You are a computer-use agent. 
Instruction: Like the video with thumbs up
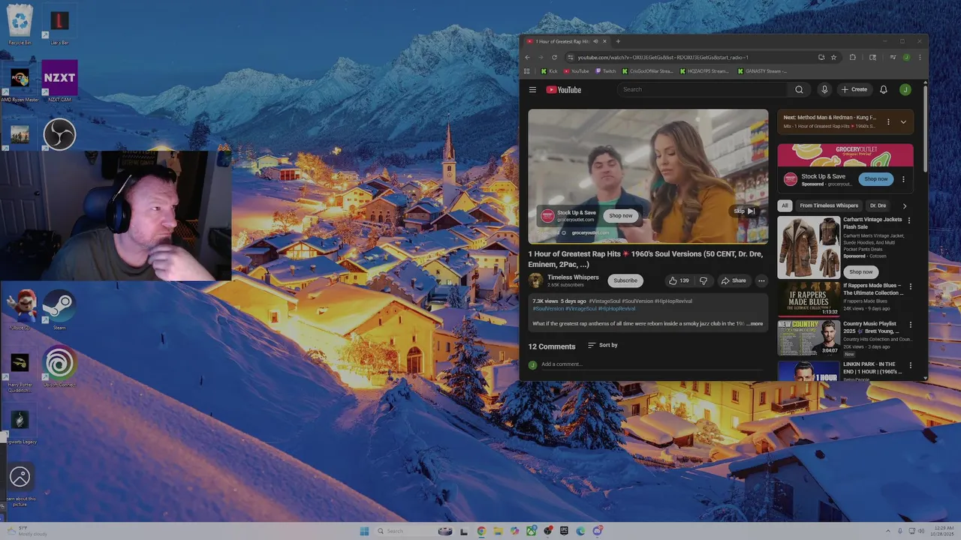679,280
